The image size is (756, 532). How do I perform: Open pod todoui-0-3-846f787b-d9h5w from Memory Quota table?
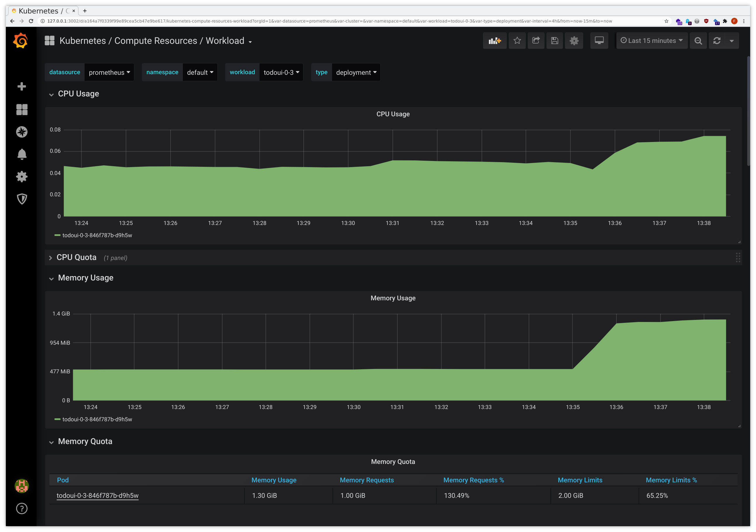[x=97, y=495]
